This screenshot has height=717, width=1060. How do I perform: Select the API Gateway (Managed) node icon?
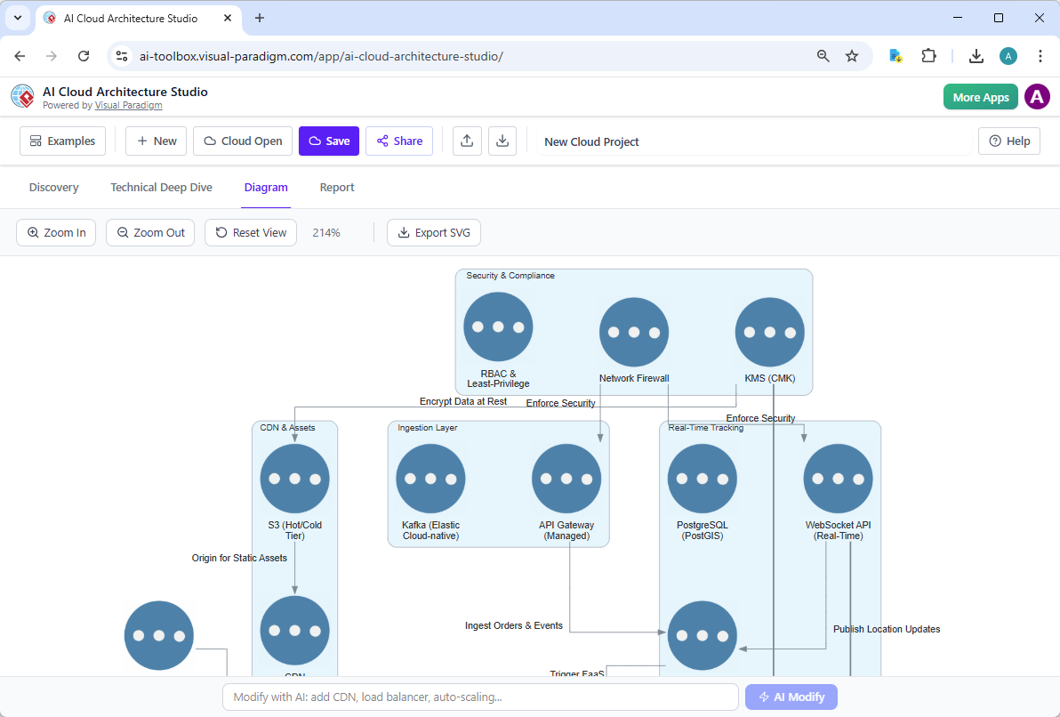point(566,478)
